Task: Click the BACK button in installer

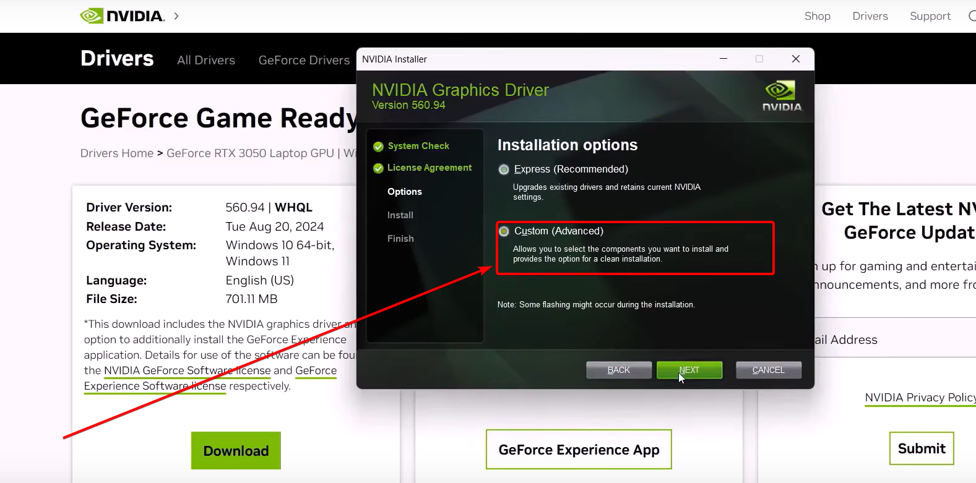Action: [x=619, y=370]
